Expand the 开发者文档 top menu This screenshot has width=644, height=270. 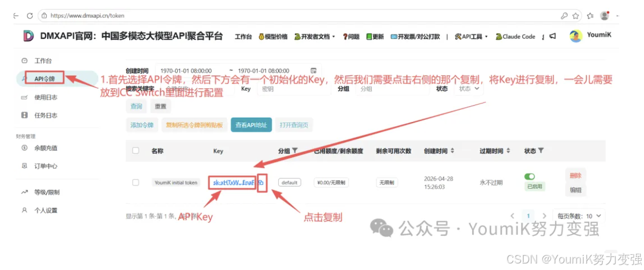(x=315, y=36)
